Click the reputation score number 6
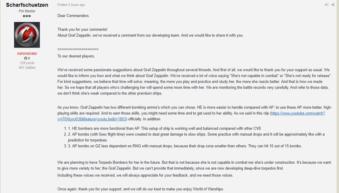The width and height of the screenshot is (339, 193). pos(29,58)
